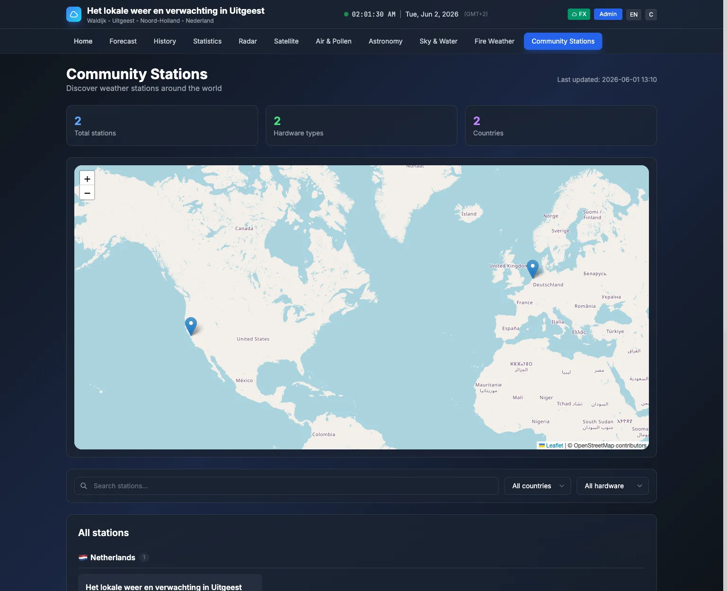Open the History tab
This screenshot has height=591, width=727.
165,41
